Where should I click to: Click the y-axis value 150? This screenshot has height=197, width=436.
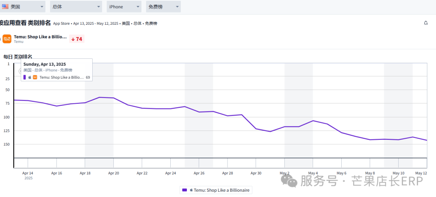[7, 144]
